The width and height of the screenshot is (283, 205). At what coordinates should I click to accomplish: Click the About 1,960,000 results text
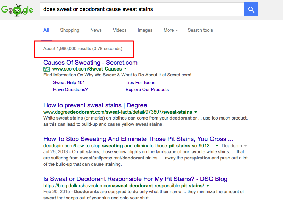tap(83, 49)
